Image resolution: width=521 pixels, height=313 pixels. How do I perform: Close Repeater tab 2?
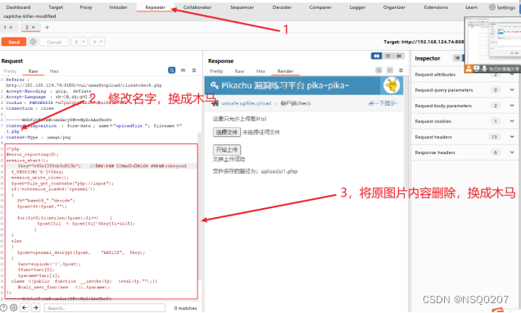(34, 27)
